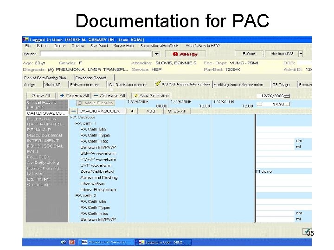Switch to Plan of Care/Dschg Plan tab

click(48, 78)
